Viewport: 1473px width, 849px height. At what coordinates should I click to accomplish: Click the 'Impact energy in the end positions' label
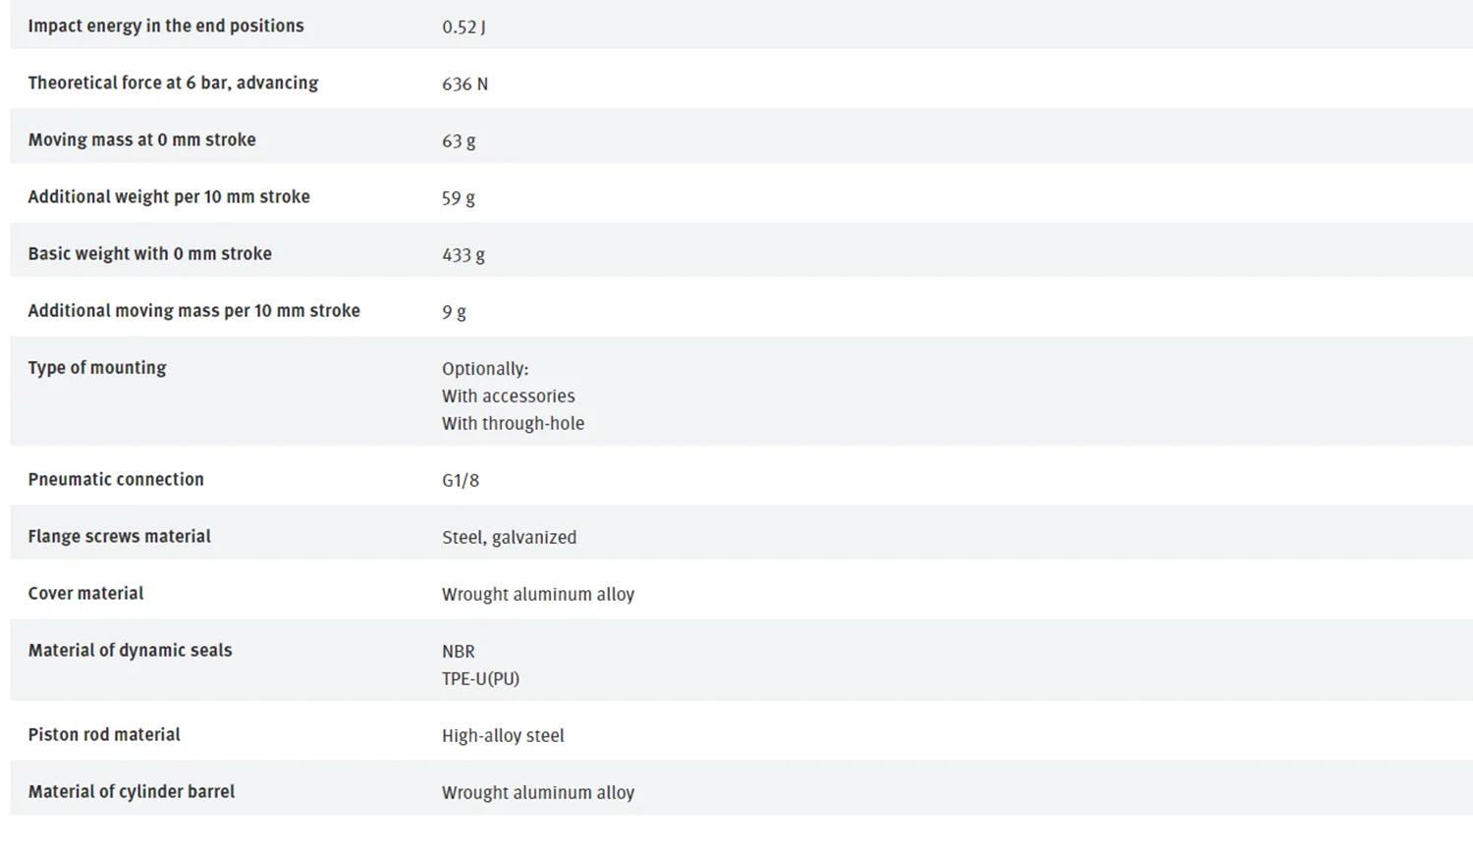166,27
